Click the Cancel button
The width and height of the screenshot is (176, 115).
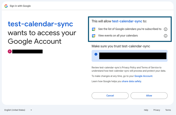(110, 96)
